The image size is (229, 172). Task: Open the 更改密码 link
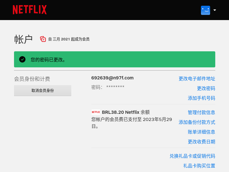coord(206,88)
